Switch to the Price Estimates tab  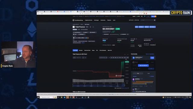pyautogui.click(x=103, y=51)
